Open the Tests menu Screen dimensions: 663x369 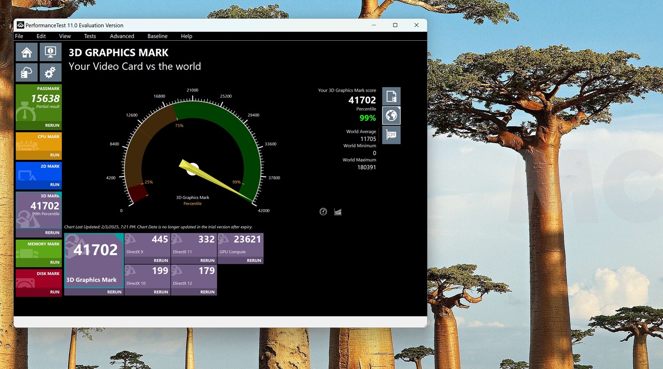tap(90, 36)
